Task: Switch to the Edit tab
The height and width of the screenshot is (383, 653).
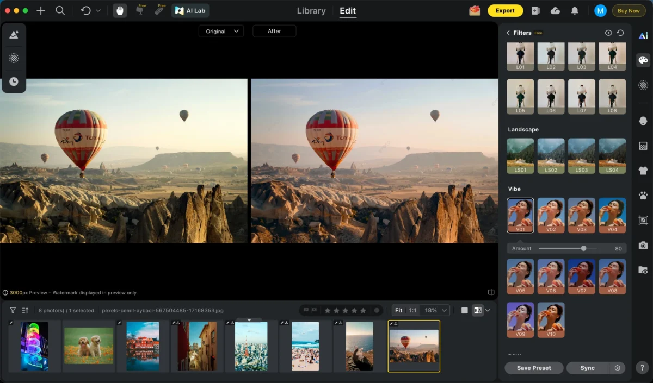Action: (x=347, y=10)
